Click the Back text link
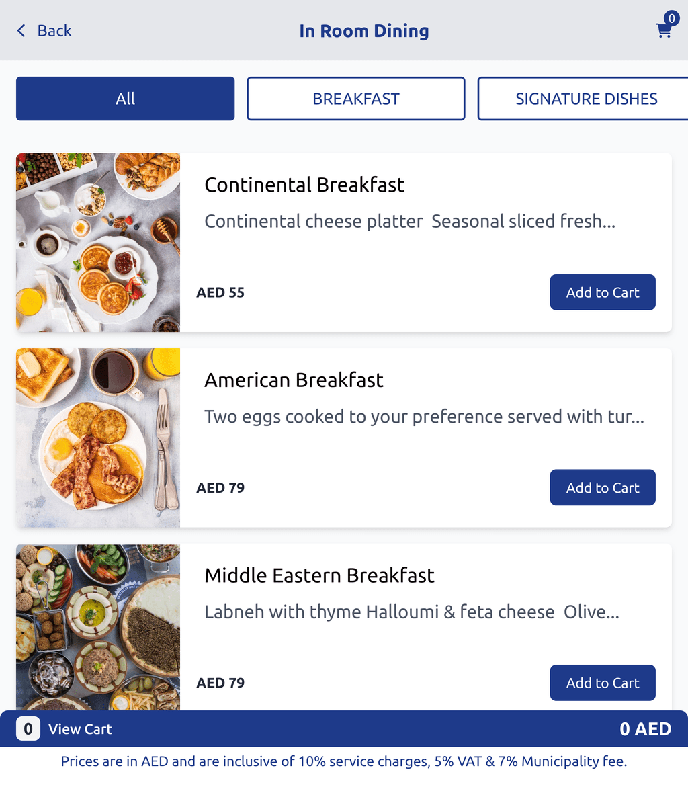The height and width of the screenshot is (791, 688). [x=54, y=30]
